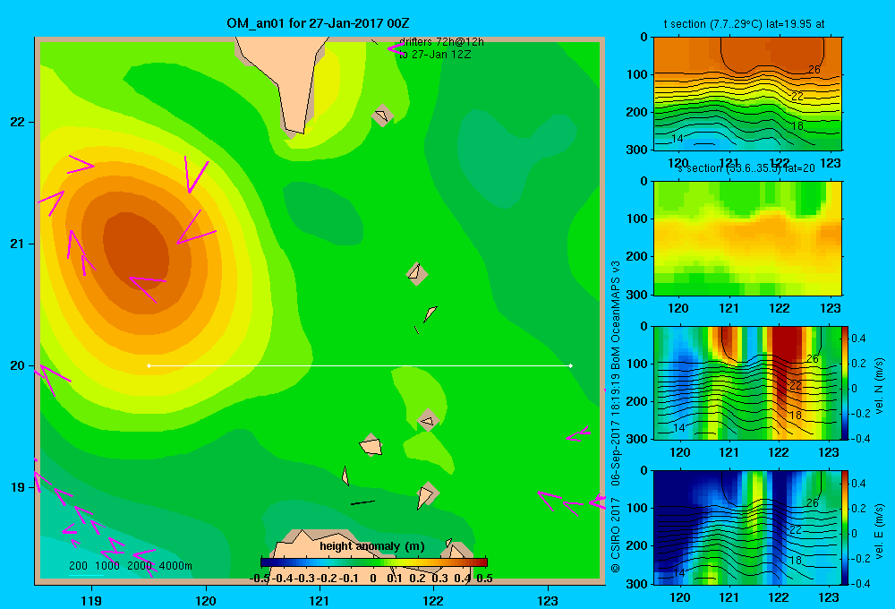This screenshot has height=609, width=895.
Task: Open the eastward velocity section panel
Action: (747, 528)
